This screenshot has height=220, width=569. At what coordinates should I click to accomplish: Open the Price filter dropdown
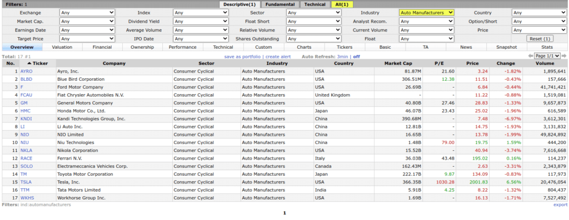(539, 30)
